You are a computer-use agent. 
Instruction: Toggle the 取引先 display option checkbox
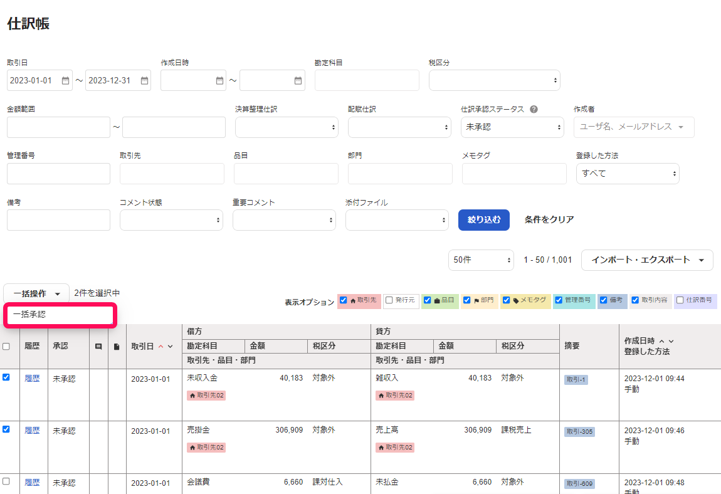tap(343, 300)
